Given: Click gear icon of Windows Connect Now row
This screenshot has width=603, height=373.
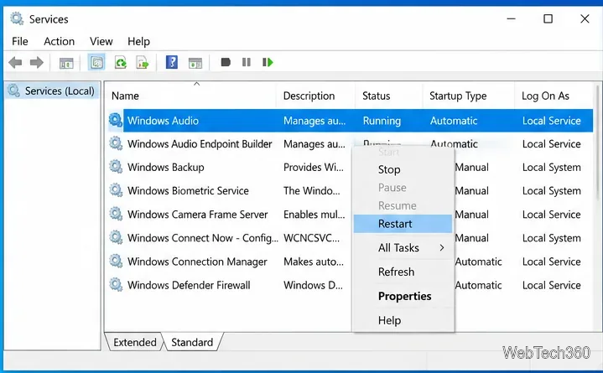Looking at the screenshot, I should coord(116,238).
